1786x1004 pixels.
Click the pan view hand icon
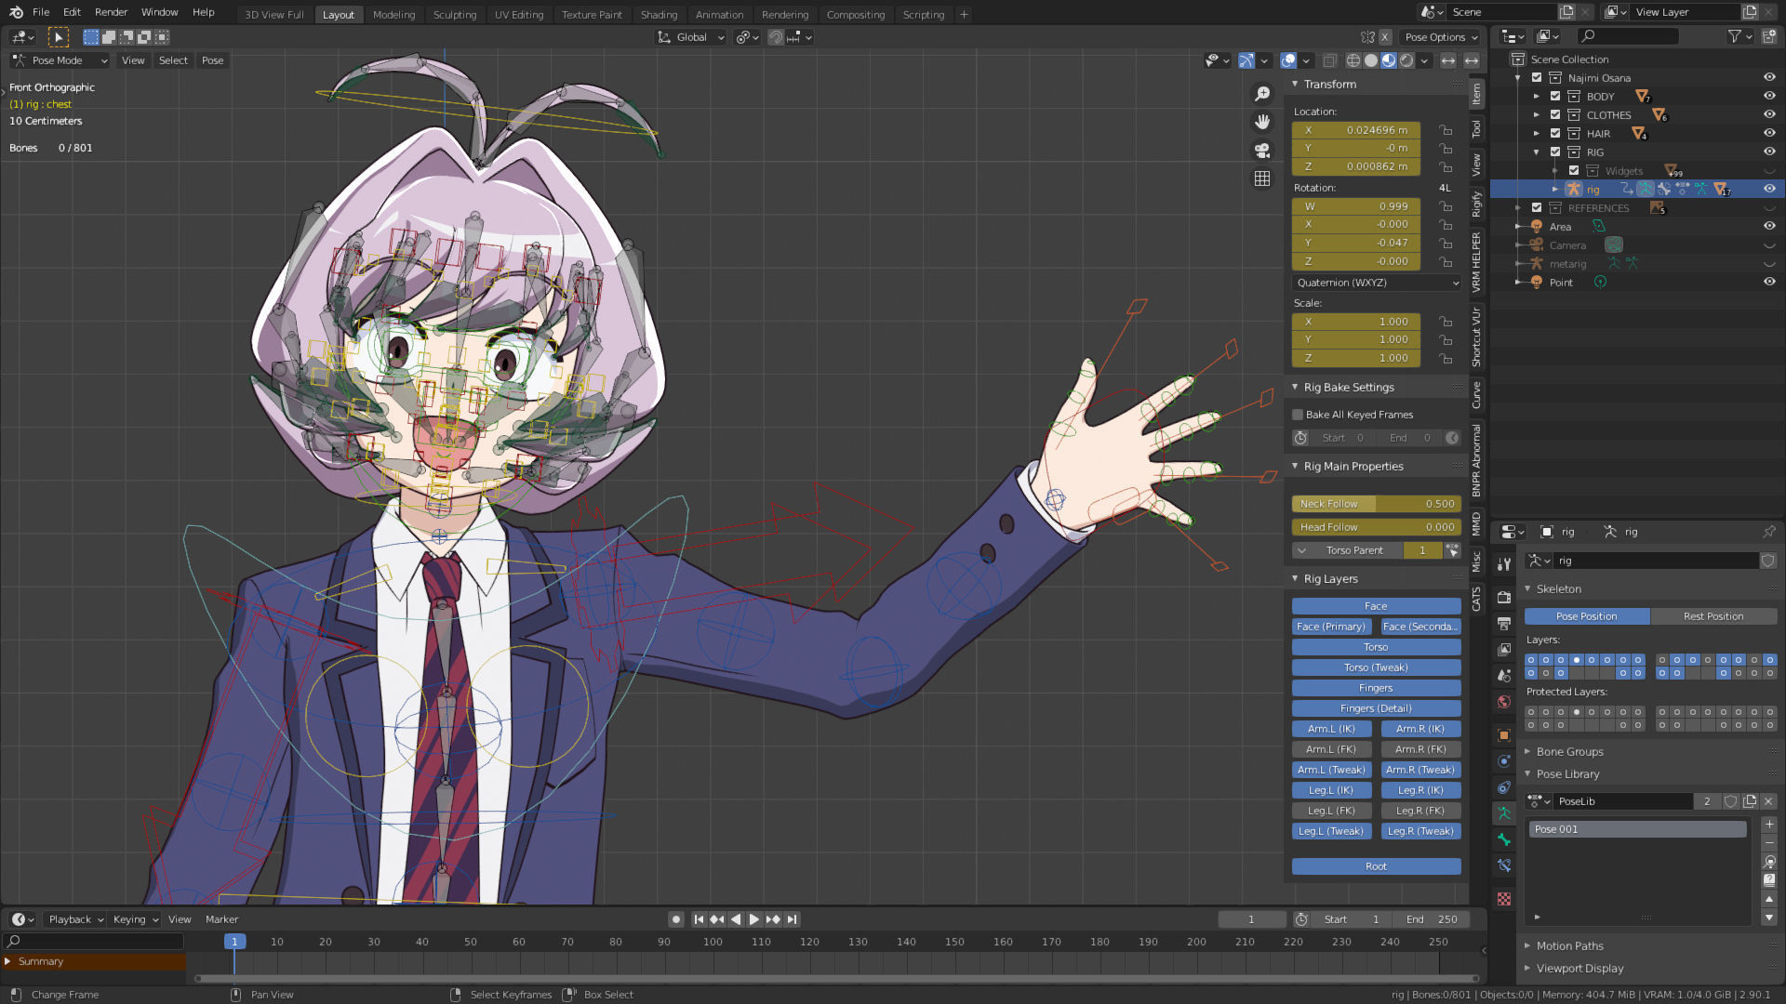pyautogui.click(x=1262, y=122)
